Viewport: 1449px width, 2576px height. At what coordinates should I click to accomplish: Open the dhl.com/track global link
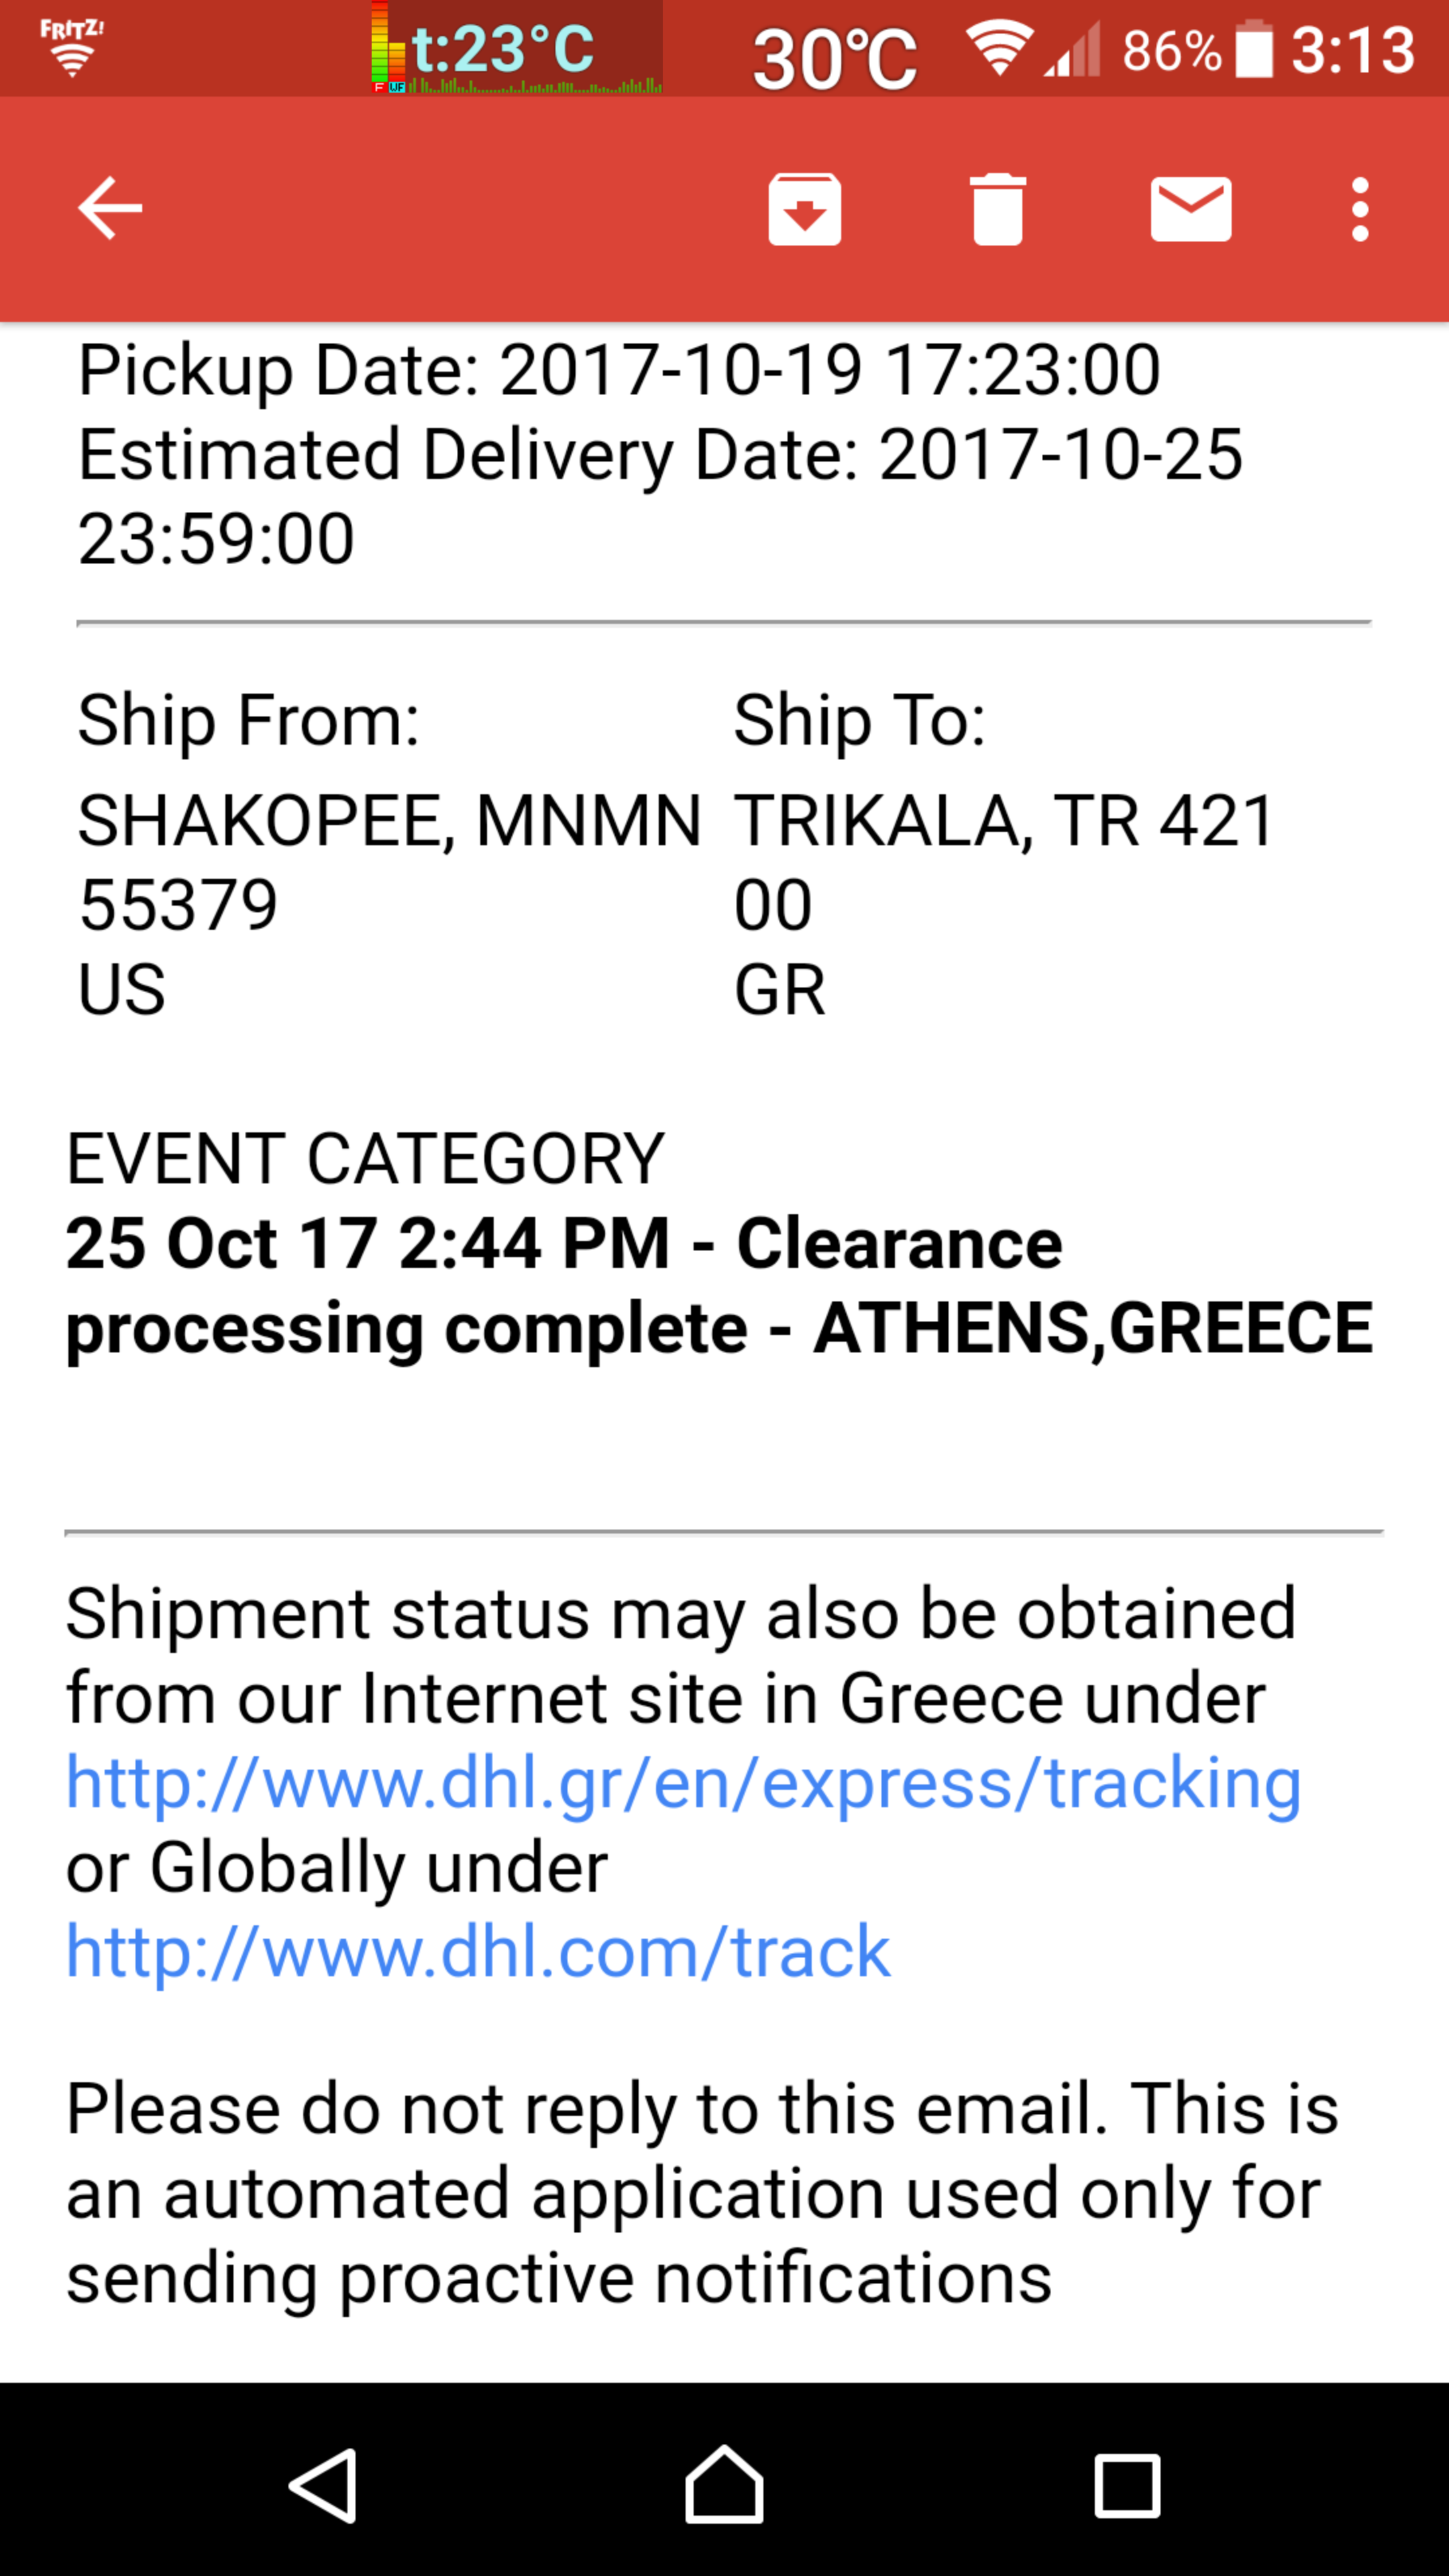tap(478, 1951)
